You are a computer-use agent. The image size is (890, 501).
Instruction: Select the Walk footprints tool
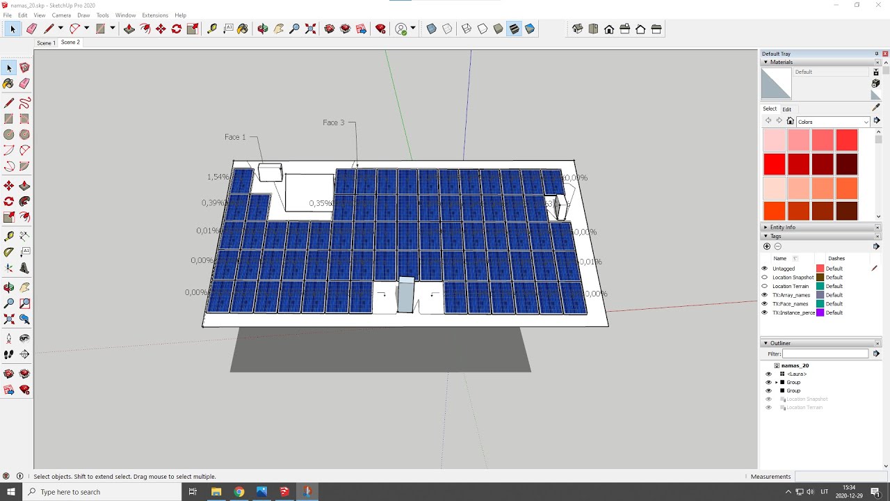pos(9,355)
